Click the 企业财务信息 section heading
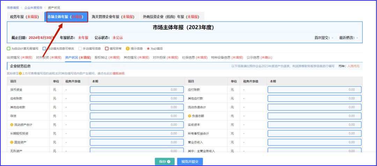 (21, 66)
